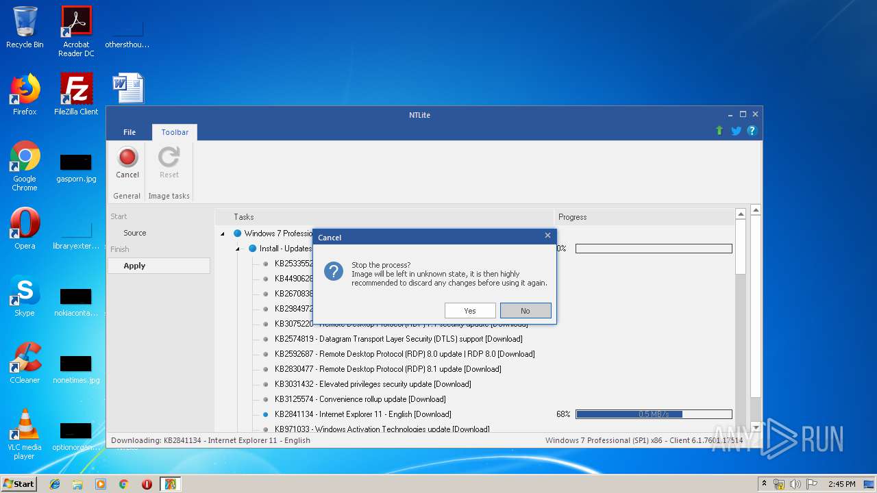This screenshot has height=493, width=877.
Task: Open Opera desktop icon
Action: click(x=25, y=229)
